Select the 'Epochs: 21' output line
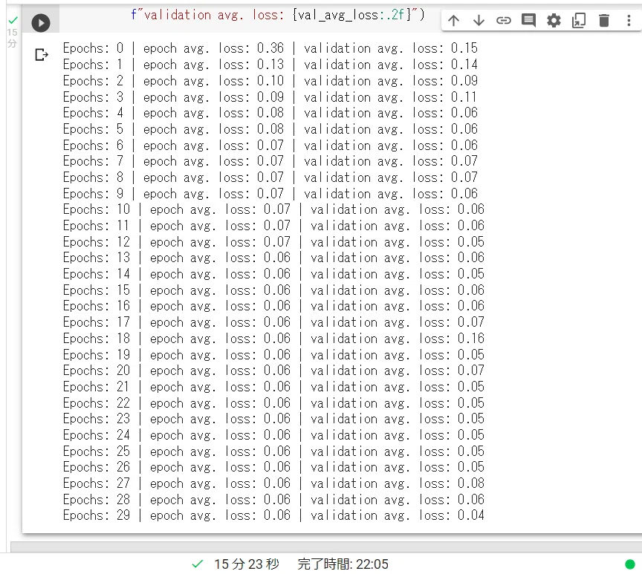 (273, 387)
